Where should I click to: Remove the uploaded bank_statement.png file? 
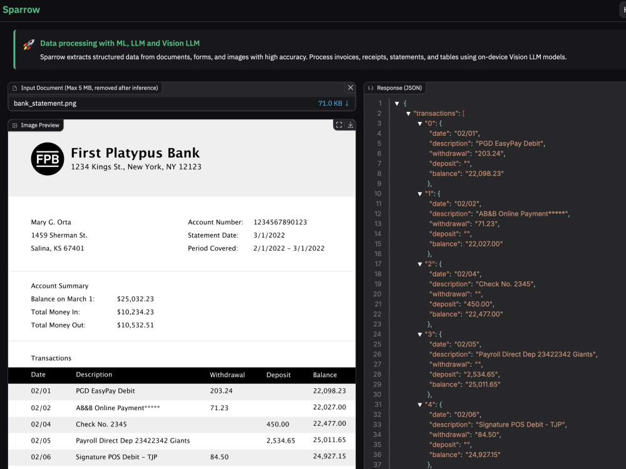(350, 88)
